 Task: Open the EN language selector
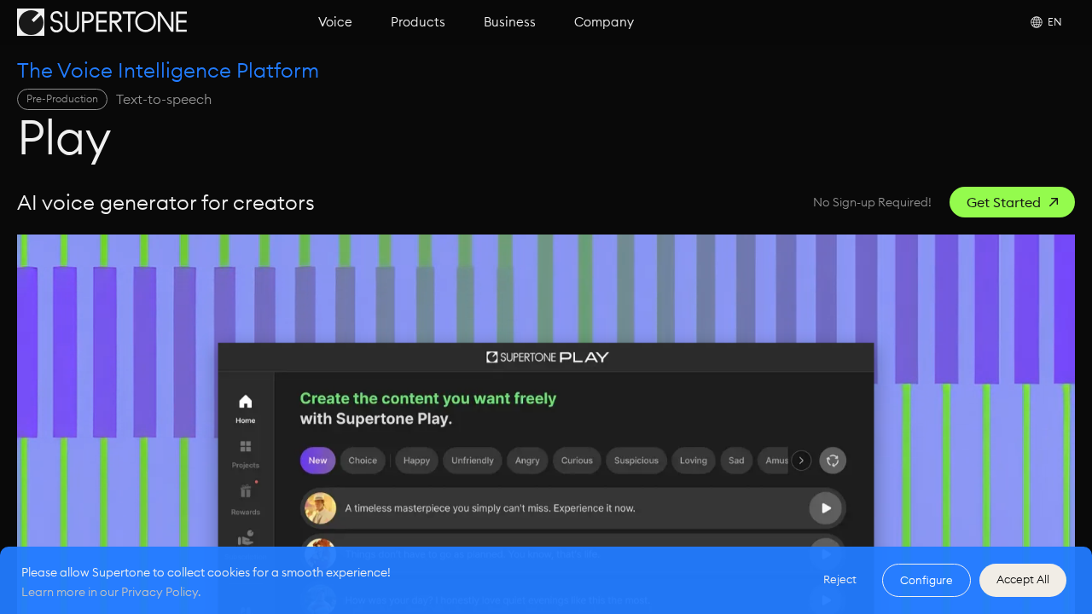tap(1054, 21)
